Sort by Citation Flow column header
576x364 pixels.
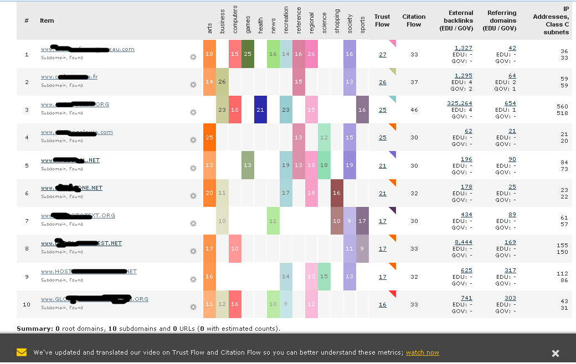click(414, 20)
